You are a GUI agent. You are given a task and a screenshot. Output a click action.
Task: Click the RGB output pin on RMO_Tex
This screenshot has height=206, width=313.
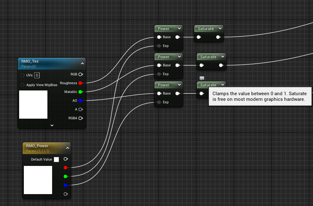click(x=81, y=75)
